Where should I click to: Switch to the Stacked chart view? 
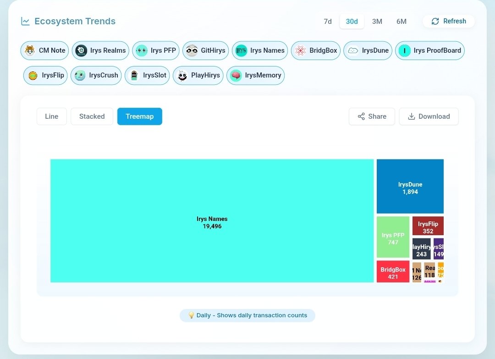92,116
